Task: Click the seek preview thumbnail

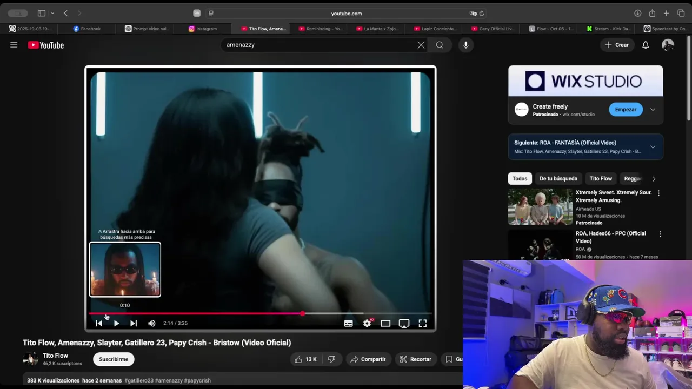Action: (x=125, y=270)
